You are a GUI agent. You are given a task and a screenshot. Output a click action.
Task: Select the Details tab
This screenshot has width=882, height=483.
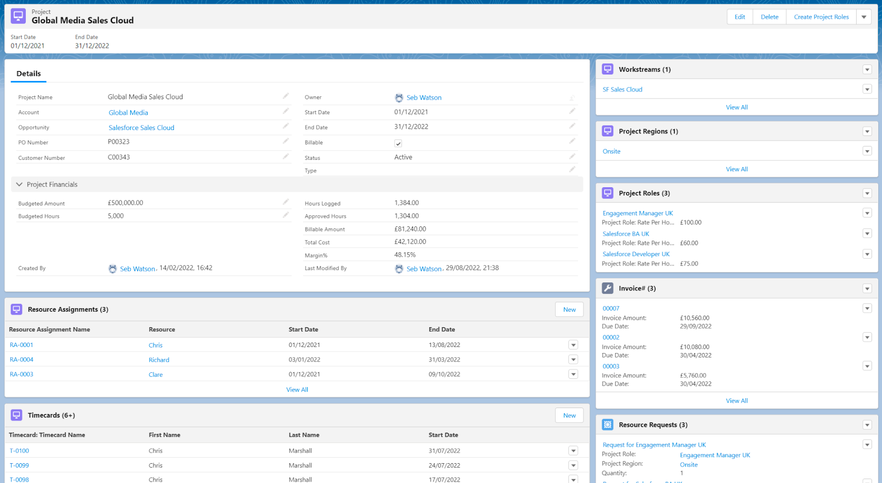tap(29, 74)
